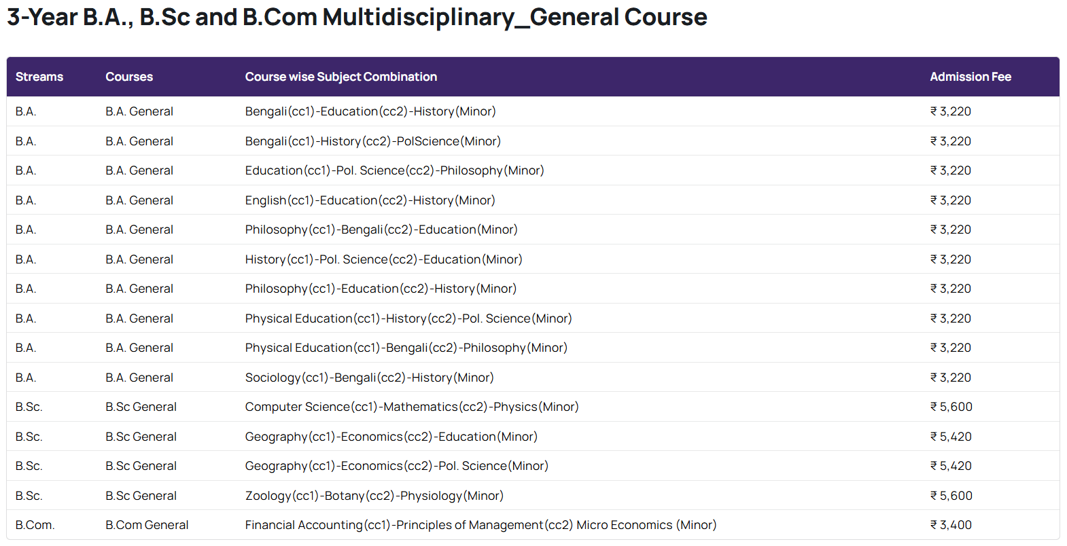Click the page title about Multidisciplinary General Course
This screenshot has width=1067, height=546.
click(x=357, y=17)
